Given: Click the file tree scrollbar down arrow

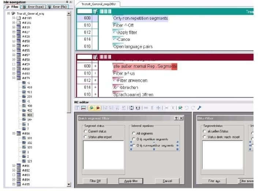Looking at the screenshot, I should 69,185.
